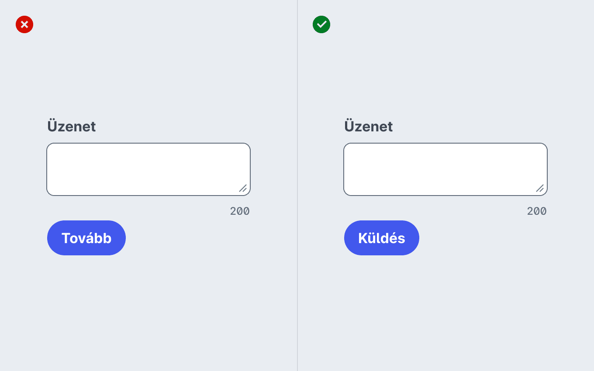Click the 200 character counter above Küldés
The image size is (594, 371).
pyautogui.click(x=537, y=211)
